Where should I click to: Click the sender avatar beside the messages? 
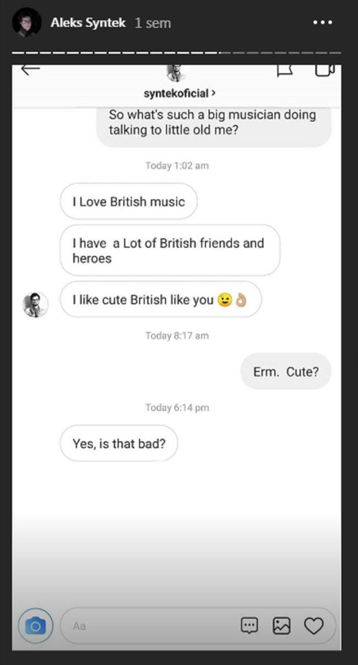(36, 304)
